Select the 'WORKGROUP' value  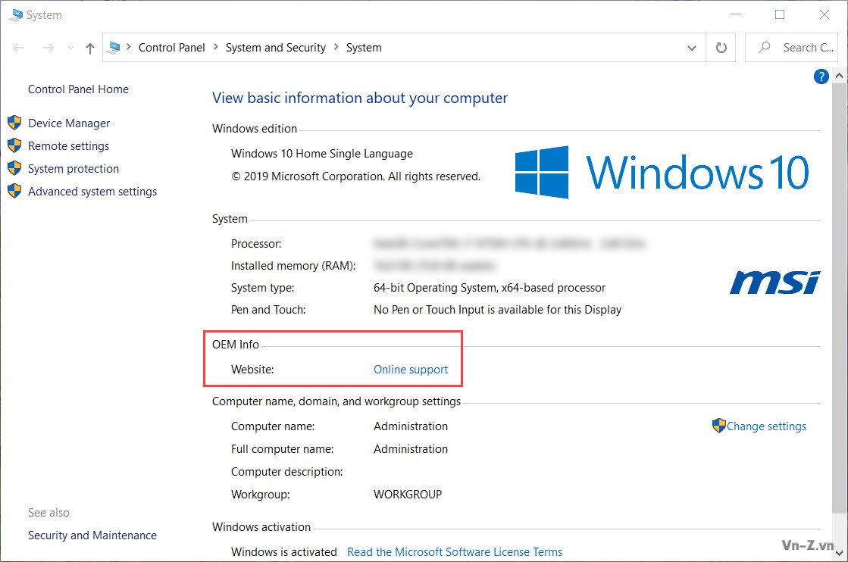tap(408, 495)
